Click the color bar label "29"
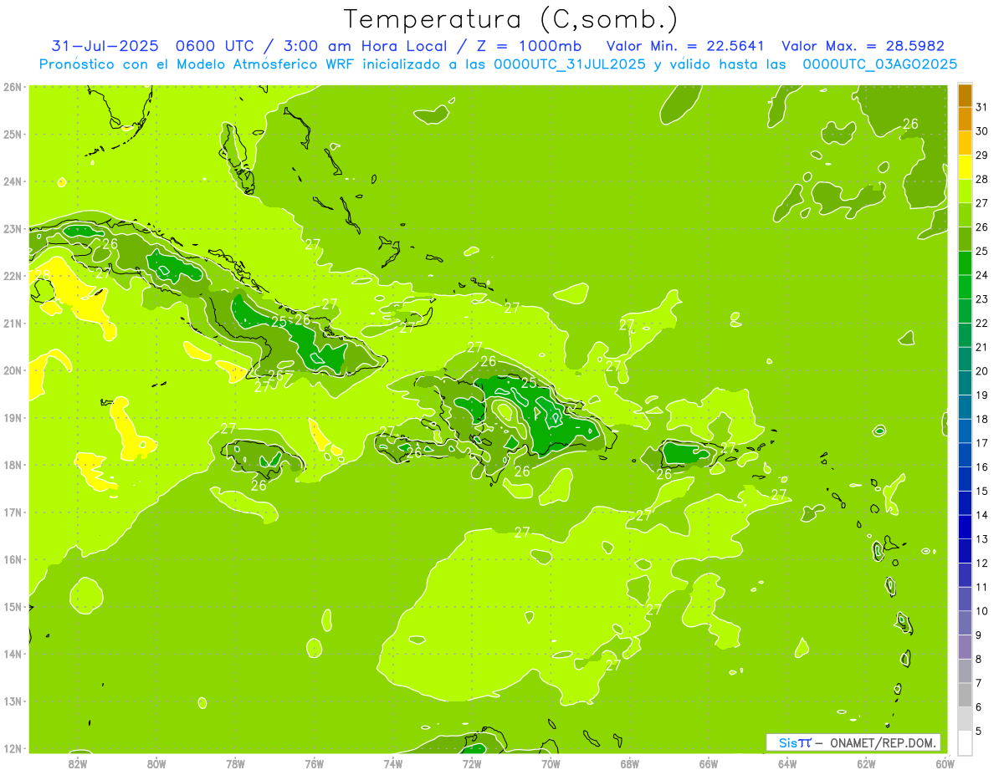The image size is (1004, 775). click(981, 156)
